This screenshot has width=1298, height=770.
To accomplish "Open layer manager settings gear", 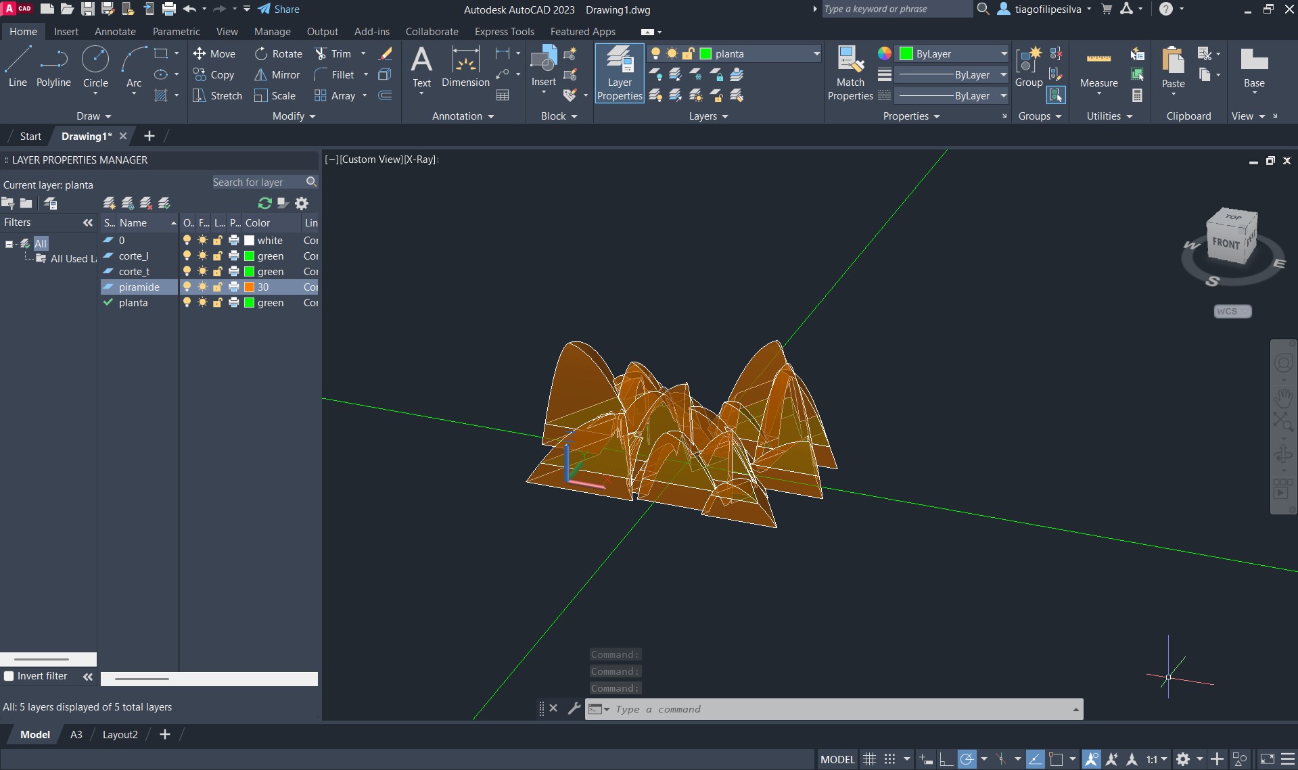I will 302,203.
